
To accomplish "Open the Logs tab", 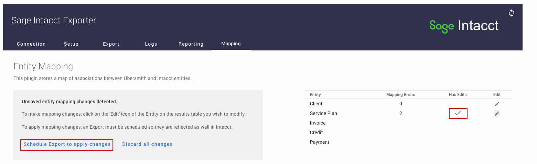I will tap(151, 44).
